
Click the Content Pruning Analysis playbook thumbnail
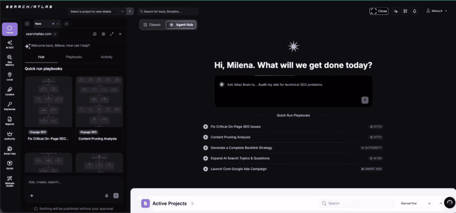99,102
